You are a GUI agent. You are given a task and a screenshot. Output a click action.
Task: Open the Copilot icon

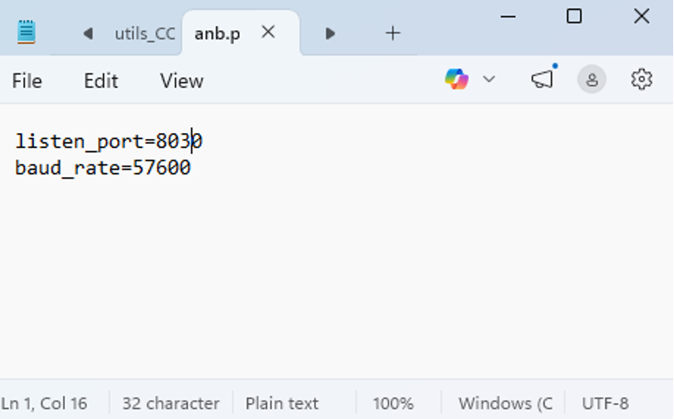(x=457, y=79)
